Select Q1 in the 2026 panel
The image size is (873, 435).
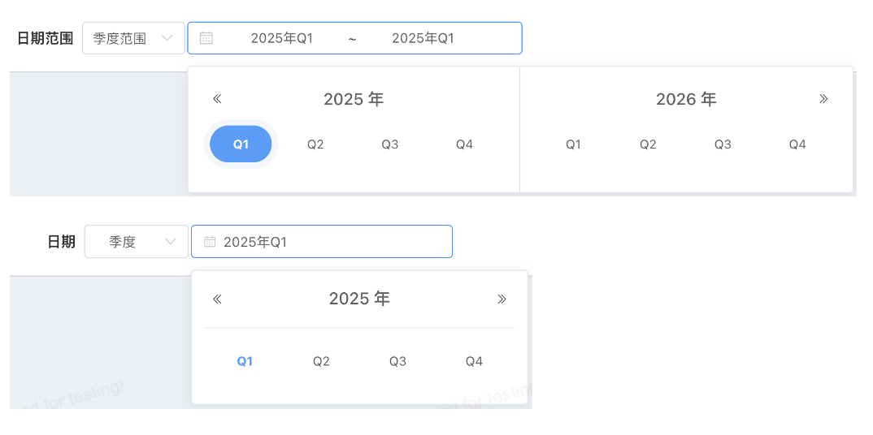pyautogui.click(x=573, y=144)
